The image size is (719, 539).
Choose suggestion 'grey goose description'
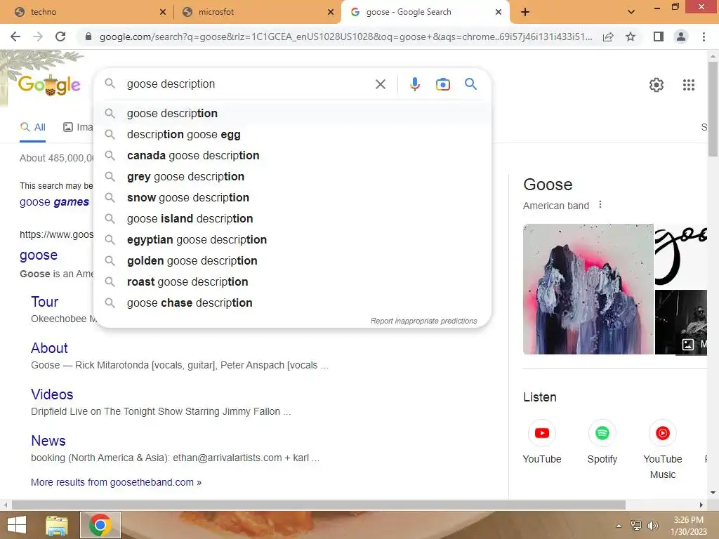pos(292,176)
